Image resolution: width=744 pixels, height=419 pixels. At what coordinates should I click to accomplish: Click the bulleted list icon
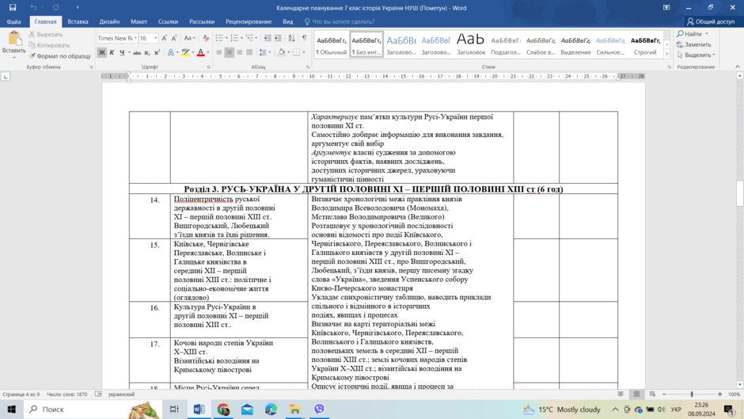tap(219, 38)
